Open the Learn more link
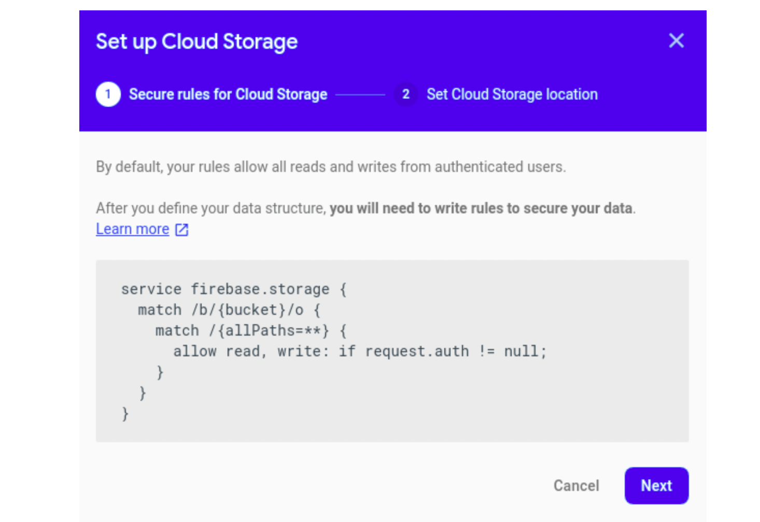Image resolution: width=760 pixels, height=522 pixels. pyautogui.click(x=133, y=229)
